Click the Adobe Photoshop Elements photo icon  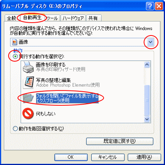(x=28, y=83)
